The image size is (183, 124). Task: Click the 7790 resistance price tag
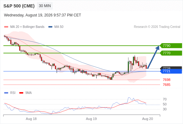click(x=171, y=46)
